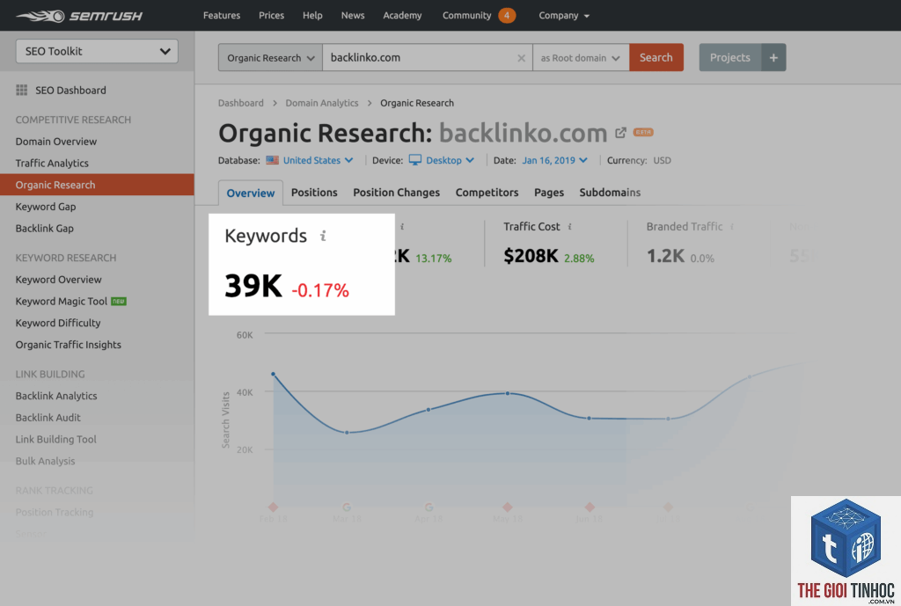Open the Jan 16, 2019 date picker
901x606 pixels.
554,160
